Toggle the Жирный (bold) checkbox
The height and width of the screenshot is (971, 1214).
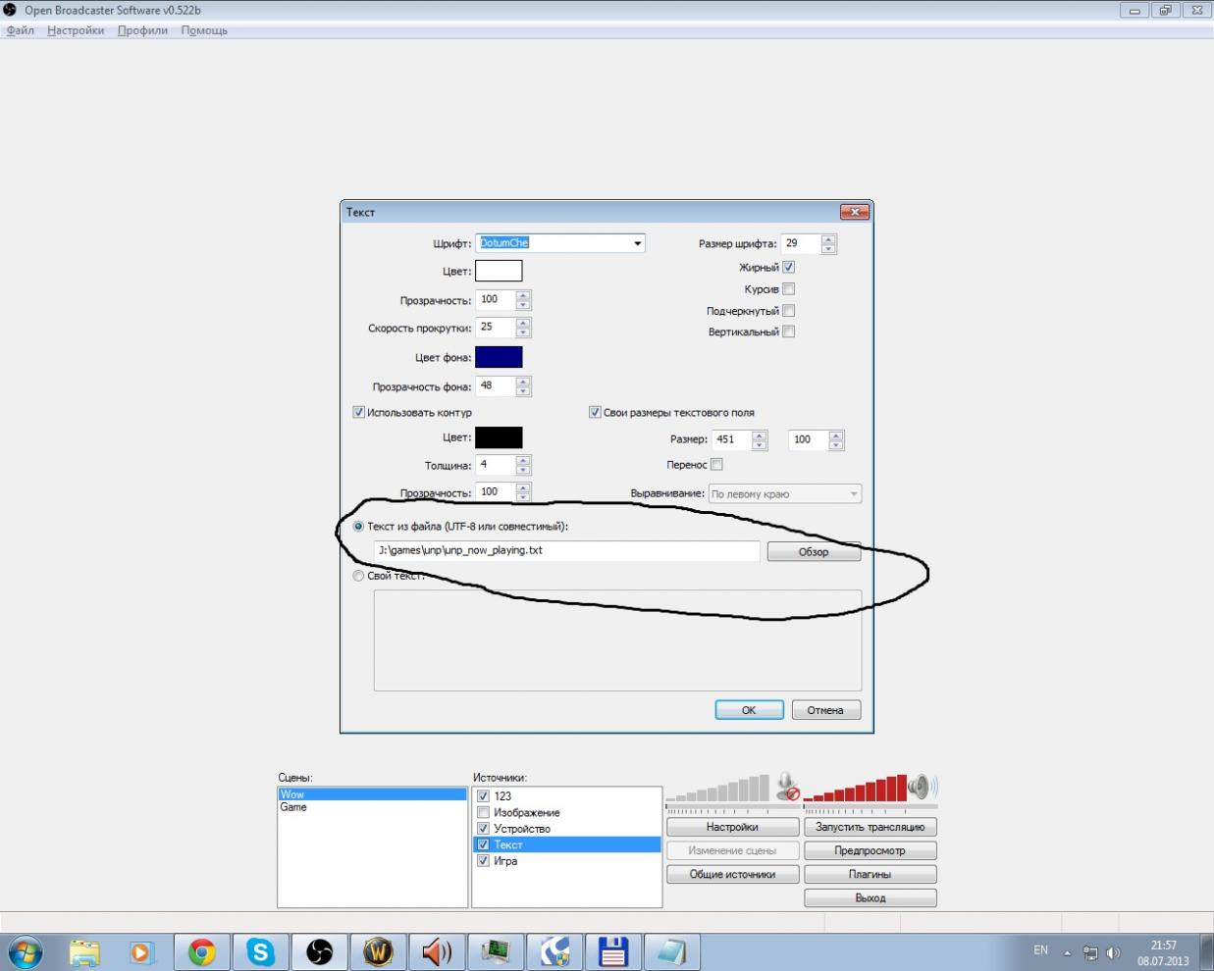click(788, 267)
